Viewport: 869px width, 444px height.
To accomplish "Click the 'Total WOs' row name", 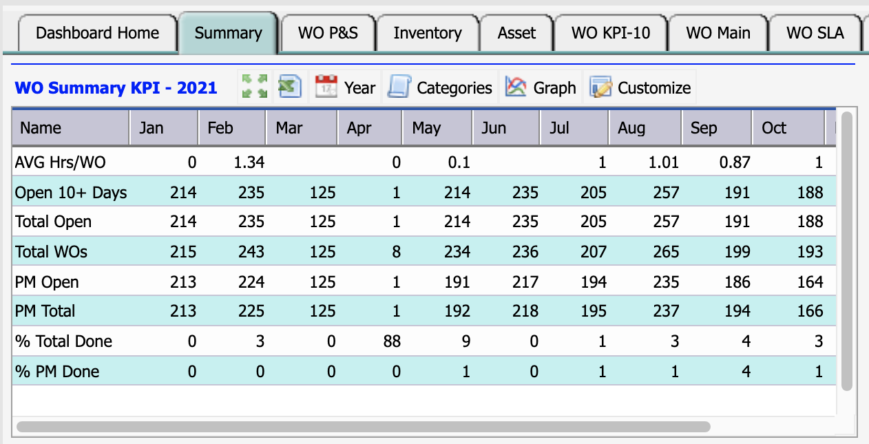I will [52, 252].
